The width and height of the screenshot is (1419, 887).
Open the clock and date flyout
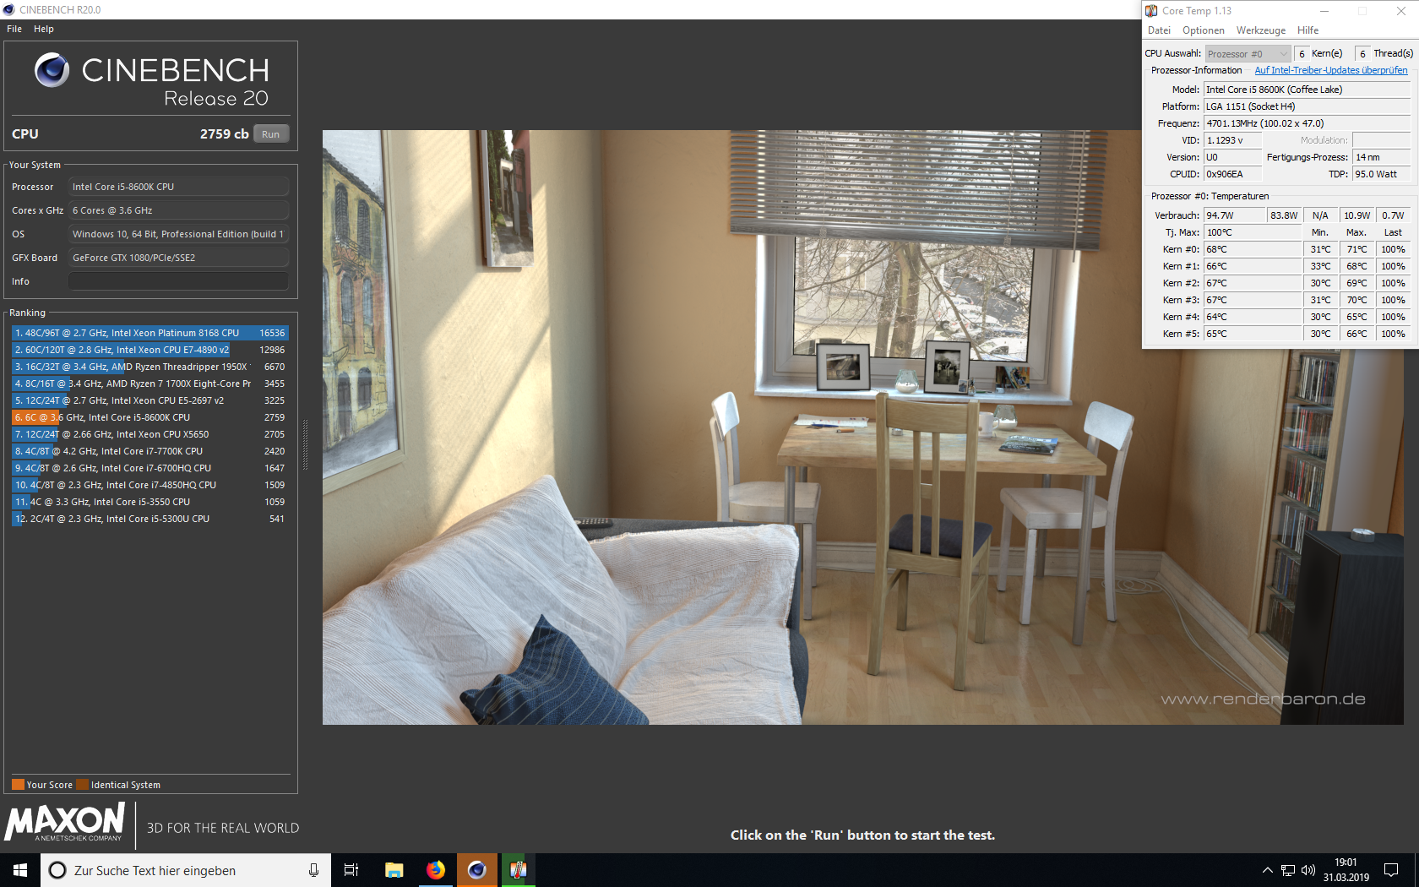click(1346, 870)
